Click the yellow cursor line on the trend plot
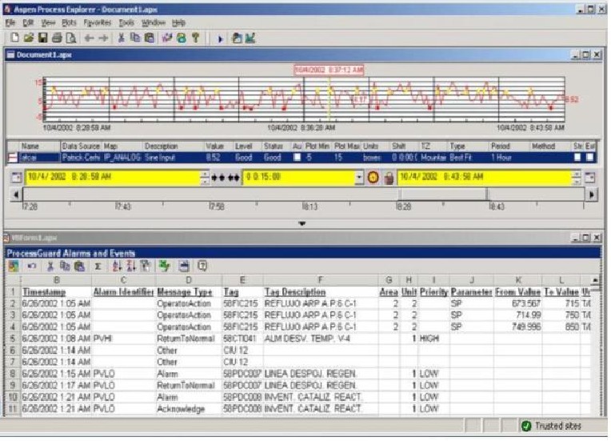This screenshot has width=611, height=441. point(329,100)
